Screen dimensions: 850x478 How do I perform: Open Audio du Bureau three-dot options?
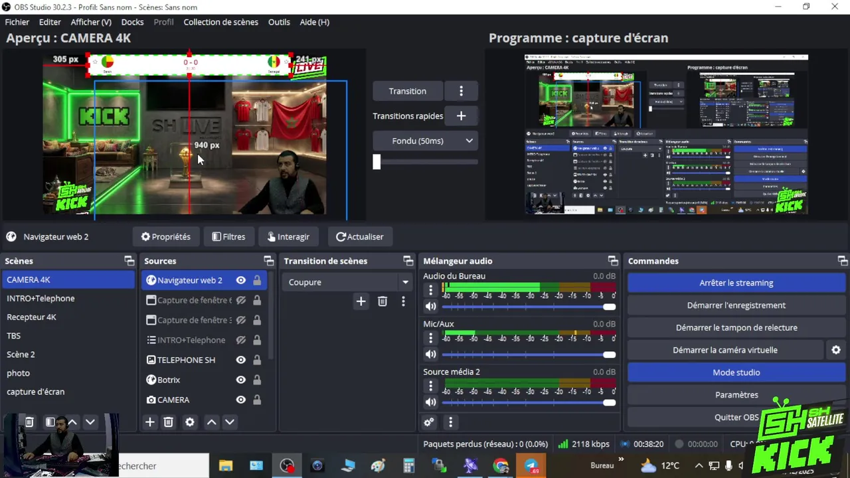point(431,290)
